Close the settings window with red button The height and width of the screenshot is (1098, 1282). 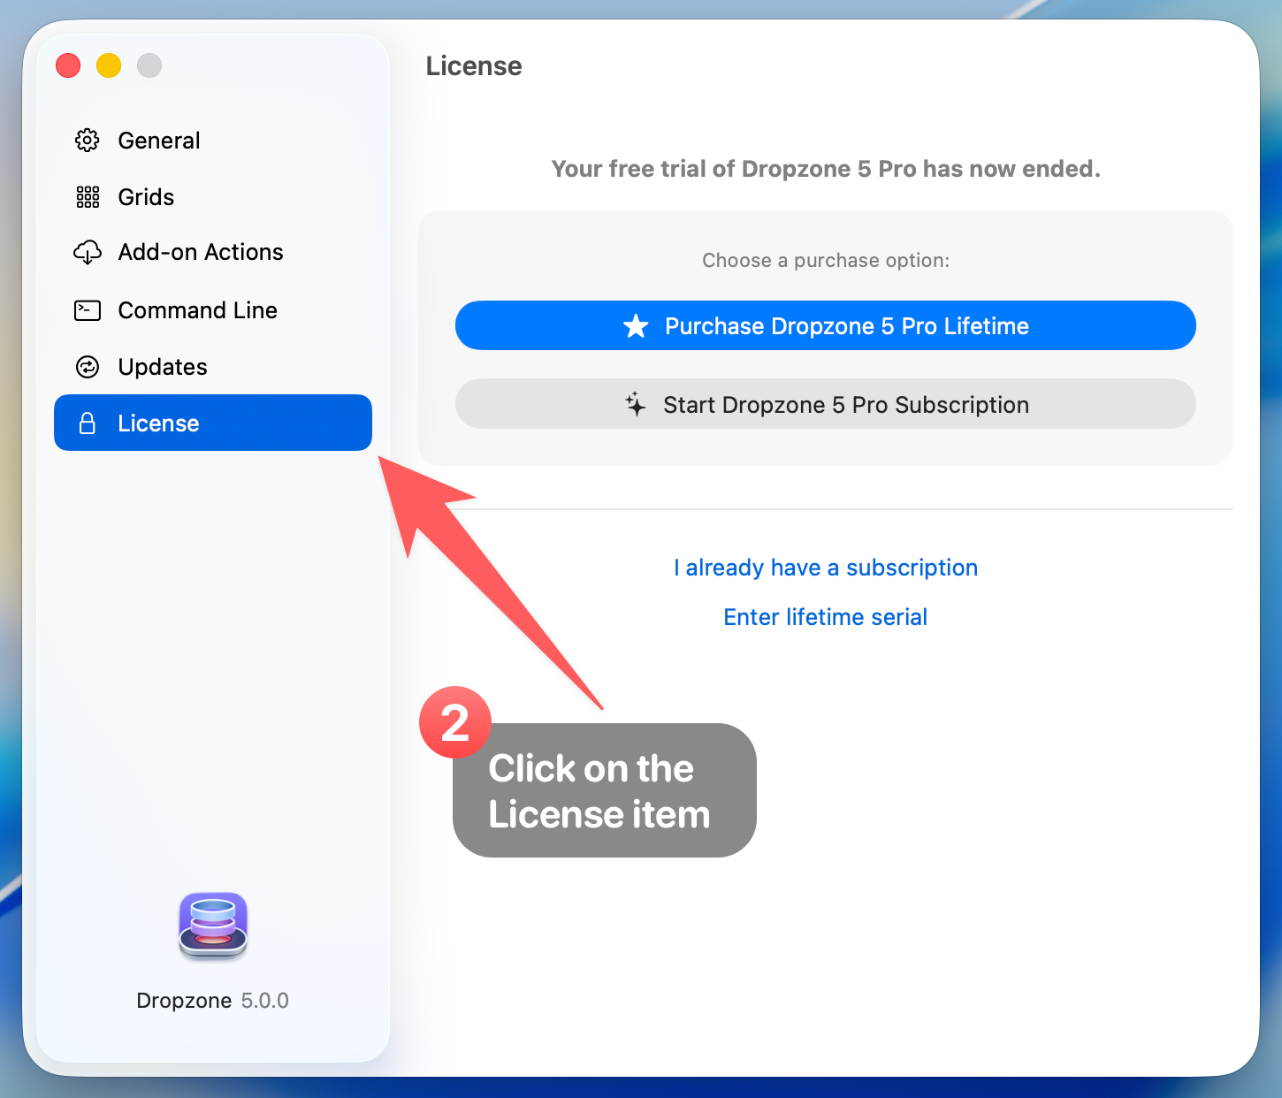click(68, 65)
